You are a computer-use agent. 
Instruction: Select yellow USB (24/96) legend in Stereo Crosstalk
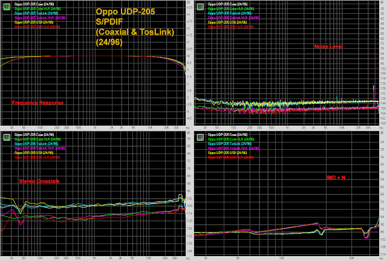coord(34,153)
